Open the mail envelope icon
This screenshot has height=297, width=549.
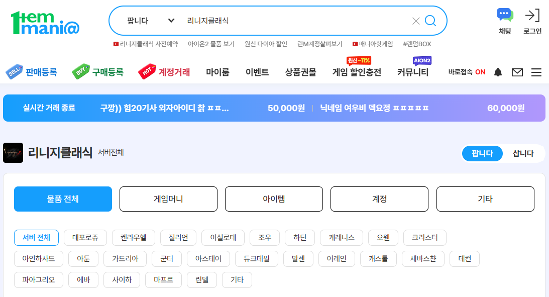pos(517,72)
